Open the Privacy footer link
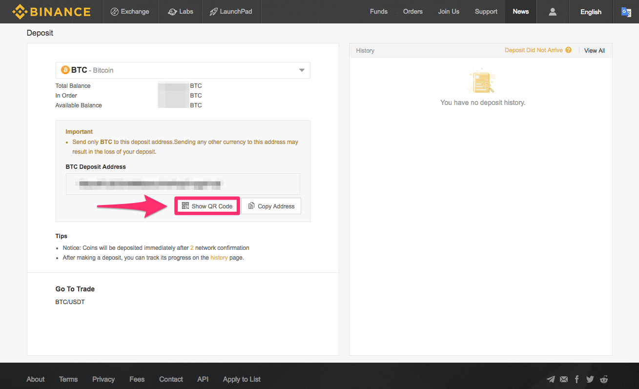Screen dimensions: 639x389 [103, 379]
